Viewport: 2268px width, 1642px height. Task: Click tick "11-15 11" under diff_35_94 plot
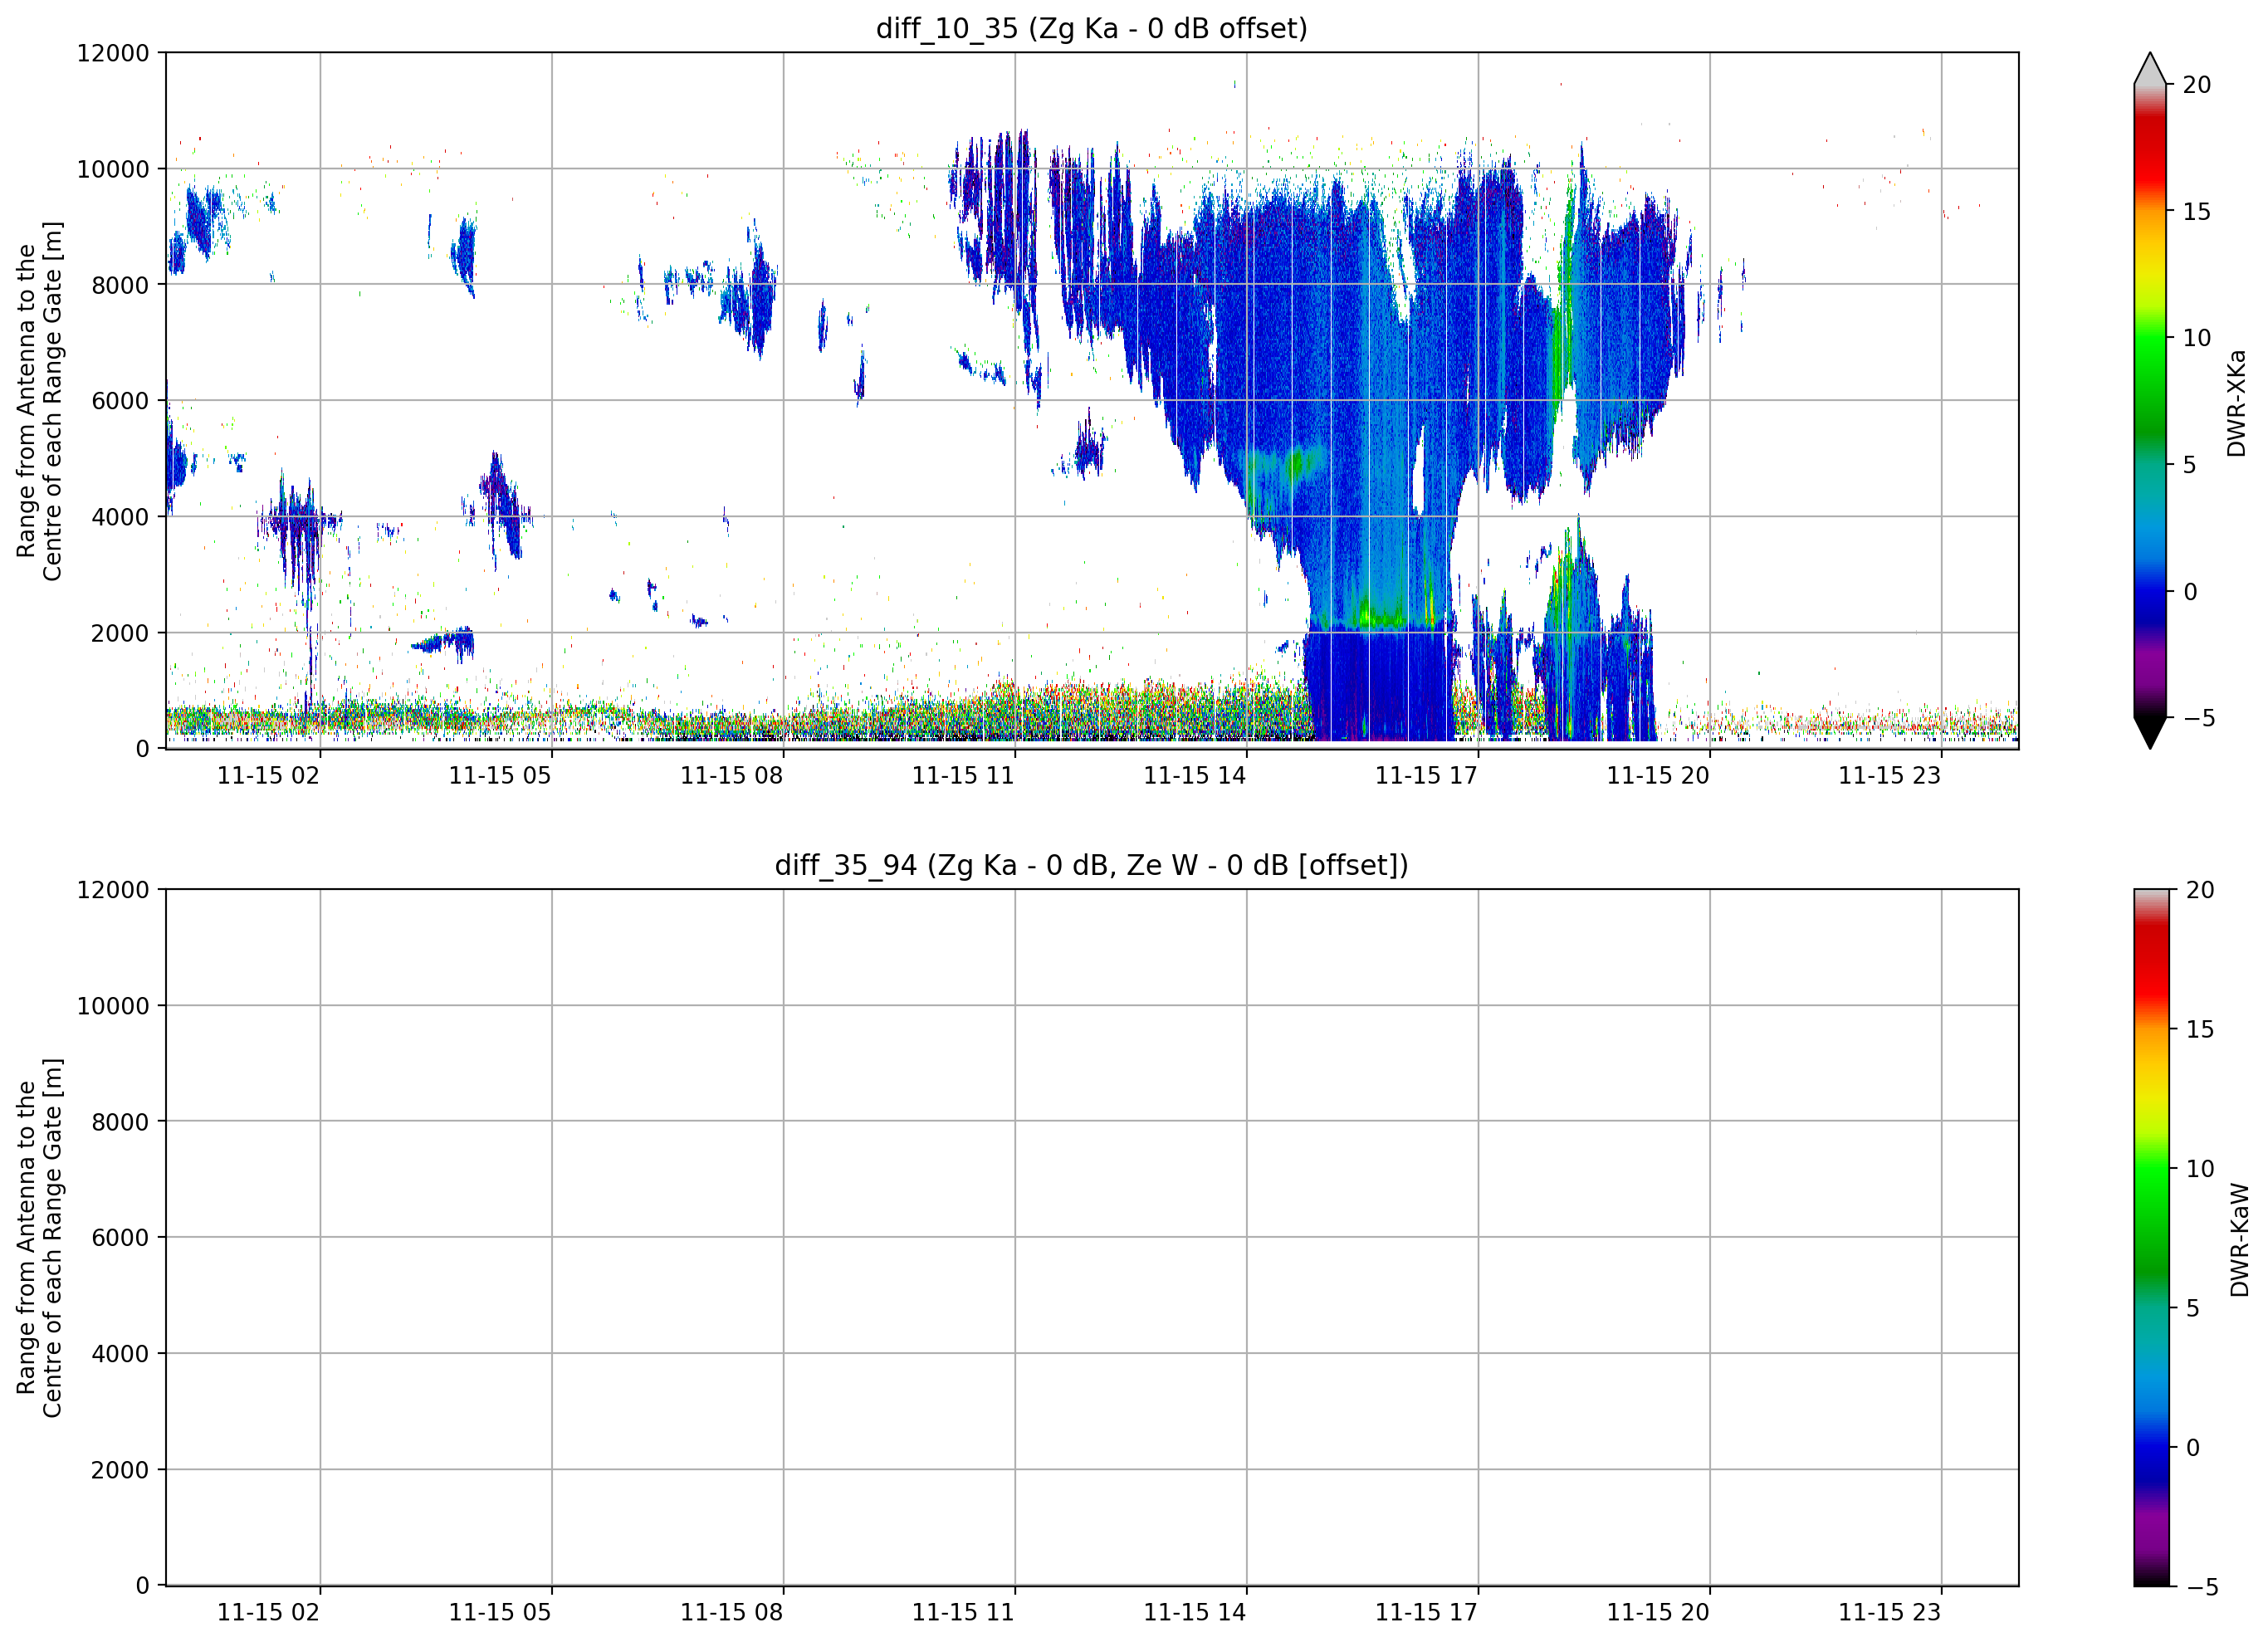pyautogui.click(x=963, y=1613)
